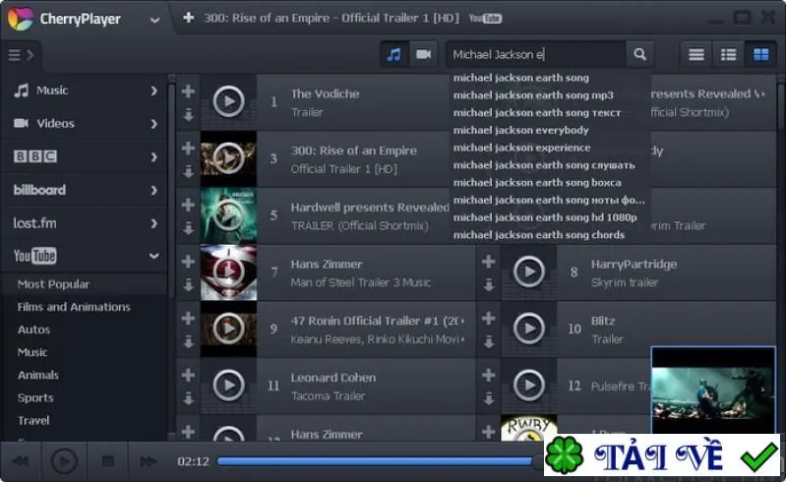Expand the billboard section in sidebar

153,190
